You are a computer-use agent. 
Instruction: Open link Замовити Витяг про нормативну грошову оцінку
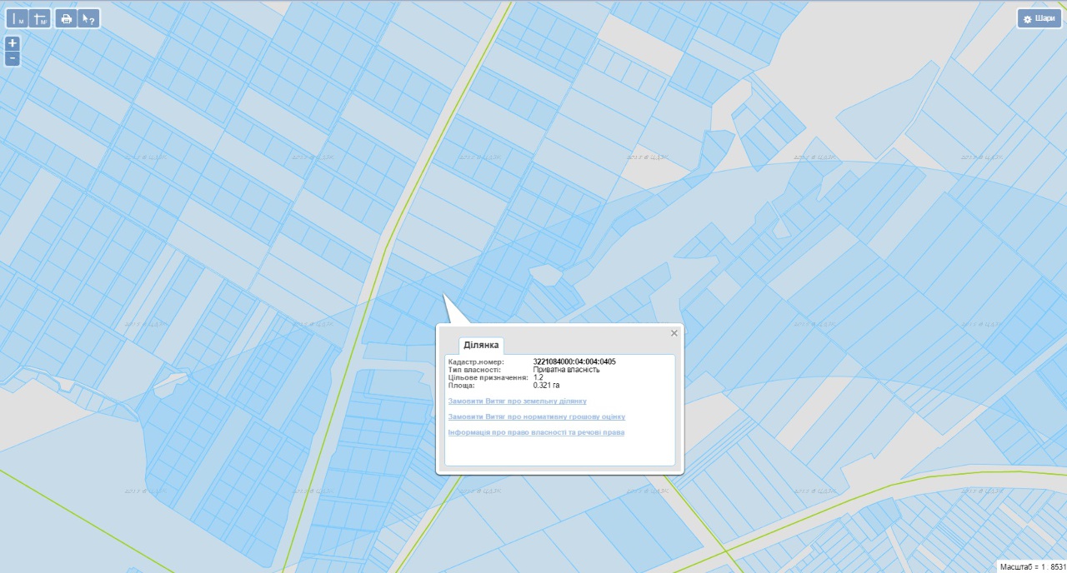[x=537, y=416]
